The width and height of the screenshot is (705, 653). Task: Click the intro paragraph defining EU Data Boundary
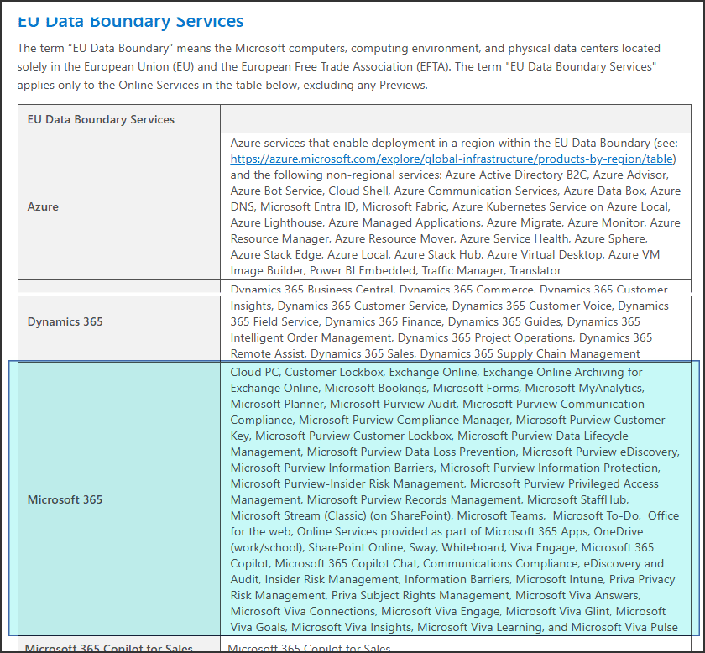click(339, 66)
